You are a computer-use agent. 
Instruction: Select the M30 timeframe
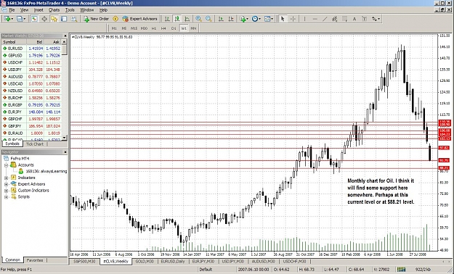point(144,28)
